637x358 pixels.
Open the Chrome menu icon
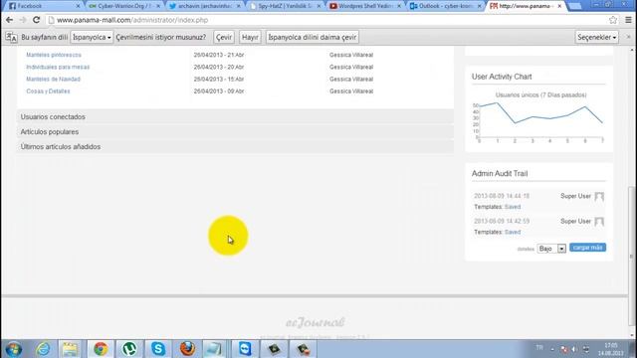628,20
